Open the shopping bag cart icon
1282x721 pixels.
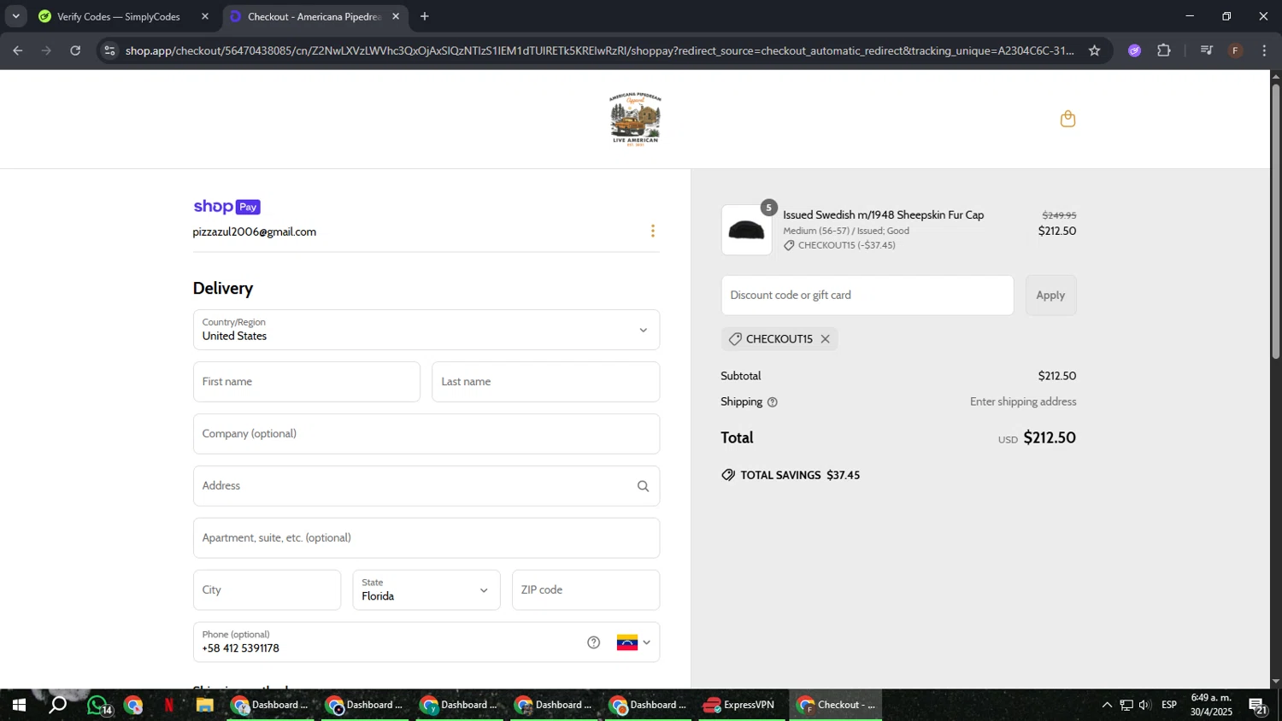pyautogui.click(x=1067, y=119)
